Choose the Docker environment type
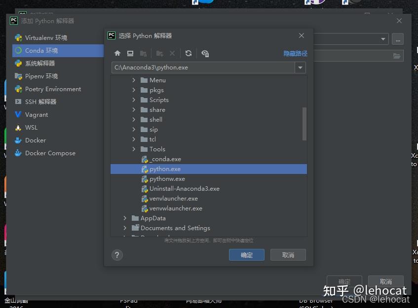 pos(34,140)
